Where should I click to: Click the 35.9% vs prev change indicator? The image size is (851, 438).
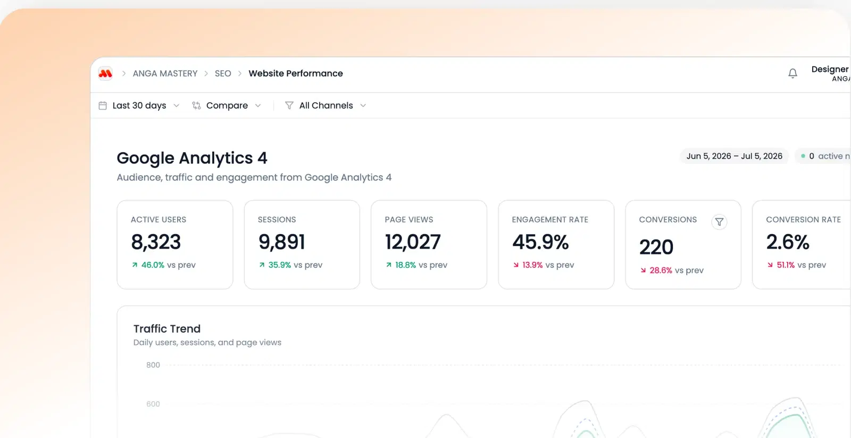(x=290, y=265)
